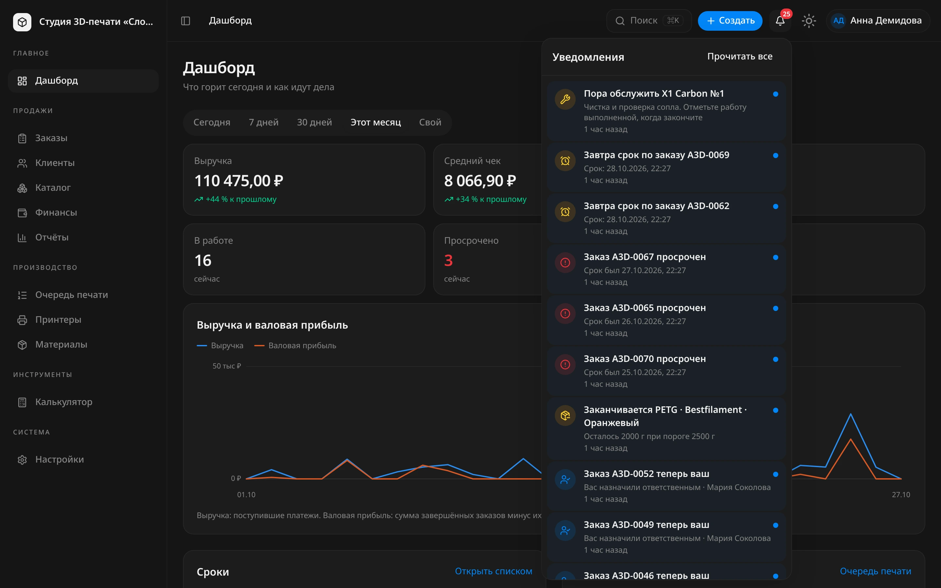Click the wrench icon for X1 Carbon maintenance

[x=565, y=100]
